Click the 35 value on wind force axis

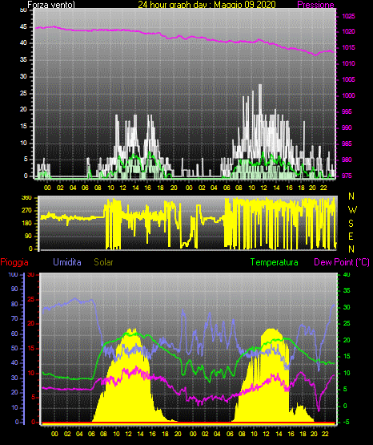[23, 60]
